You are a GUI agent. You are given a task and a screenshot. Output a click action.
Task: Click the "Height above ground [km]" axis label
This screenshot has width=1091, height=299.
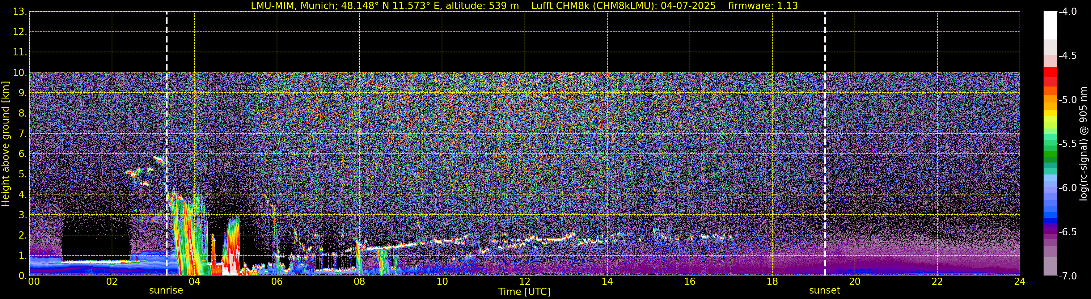click(x=5, y=144)
